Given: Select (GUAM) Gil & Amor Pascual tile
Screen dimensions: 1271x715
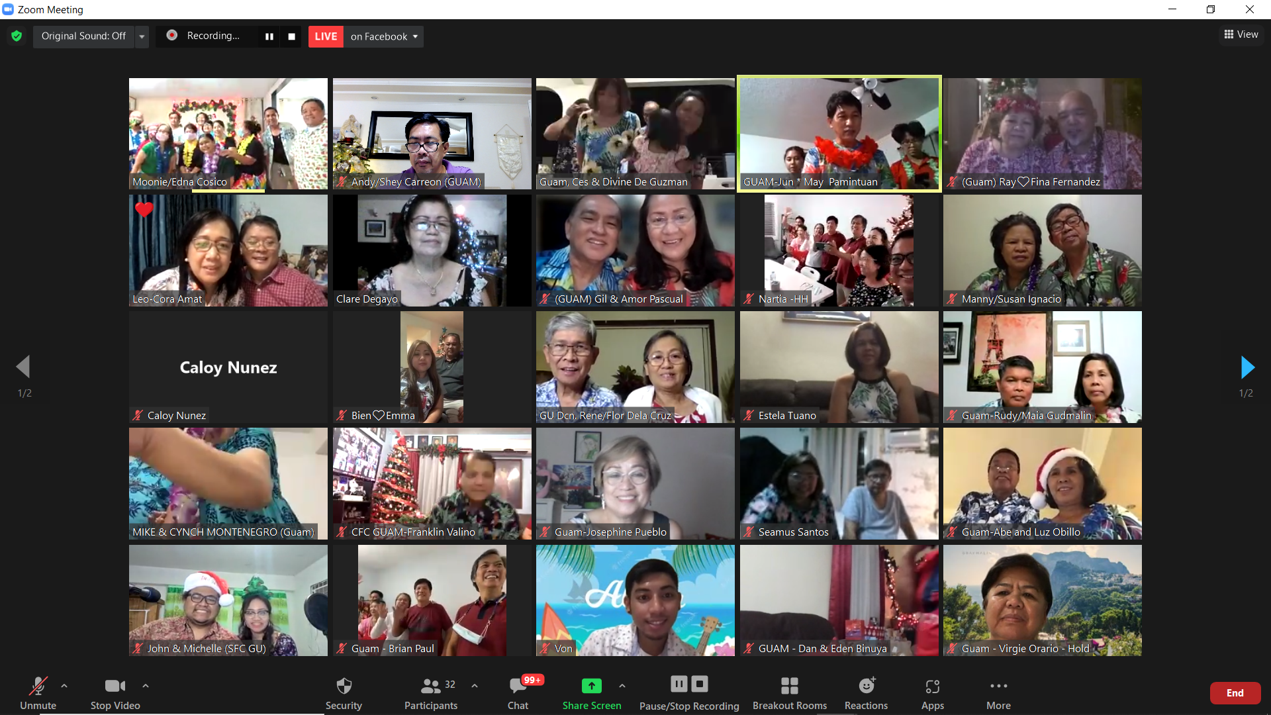Looking at the screenshot, I should (635, 250).
